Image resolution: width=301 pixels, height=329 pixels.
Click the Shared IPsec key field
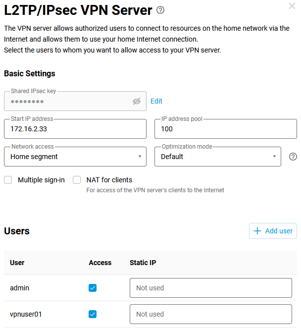tap(69, 101)
